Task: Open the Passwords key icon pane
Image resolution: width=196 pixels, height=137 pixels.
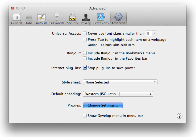Action: click(x=57, y=19)
